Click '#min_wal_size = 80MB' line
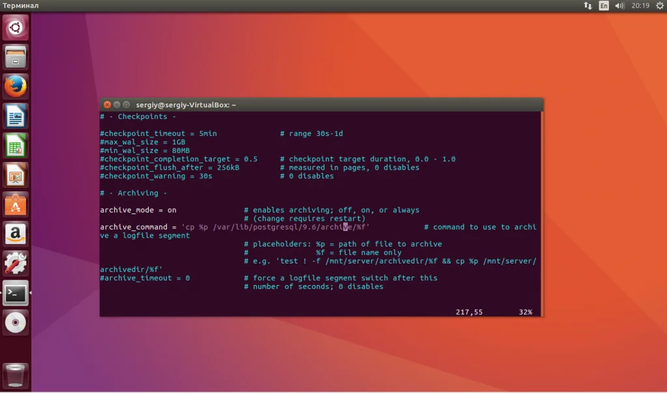 145,150
